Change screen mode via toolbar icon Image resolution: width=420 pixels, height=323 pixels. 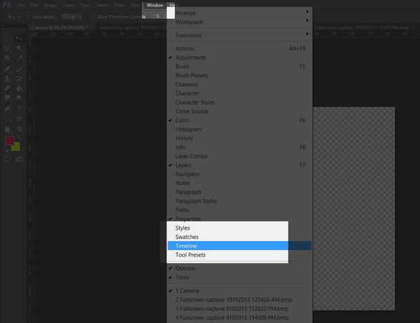point(19,159)
